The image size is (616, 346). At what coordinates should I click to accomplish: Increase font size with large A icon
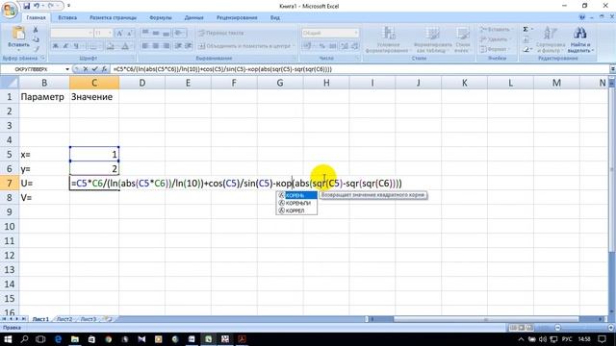coord(119,34)
